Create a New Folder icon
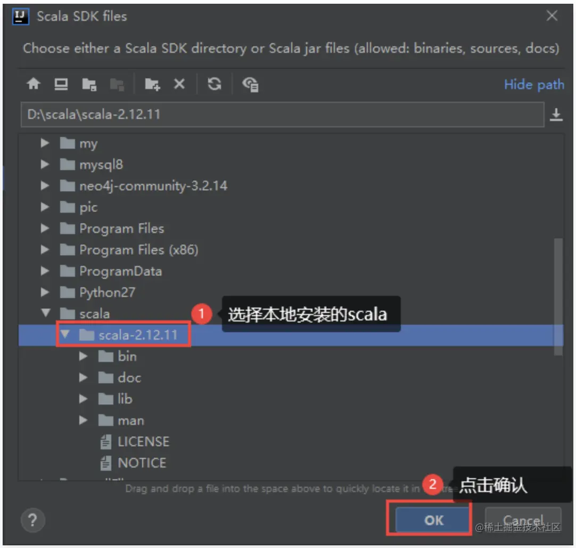Screen dimensions: 576x548 point(152,85)
